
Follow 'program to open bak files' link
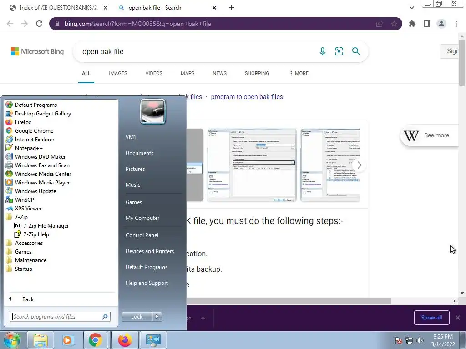click(247, 97)
